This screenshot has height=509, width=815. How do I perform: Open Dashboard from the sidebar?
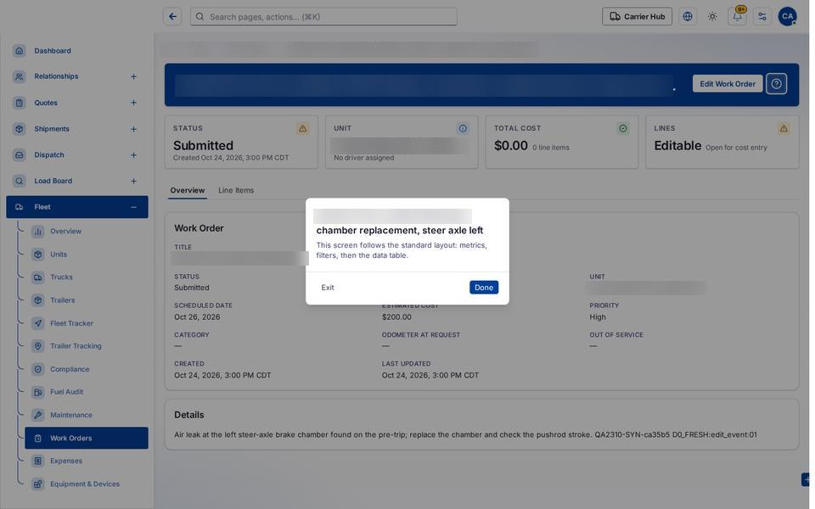click(x=77, y=51)
